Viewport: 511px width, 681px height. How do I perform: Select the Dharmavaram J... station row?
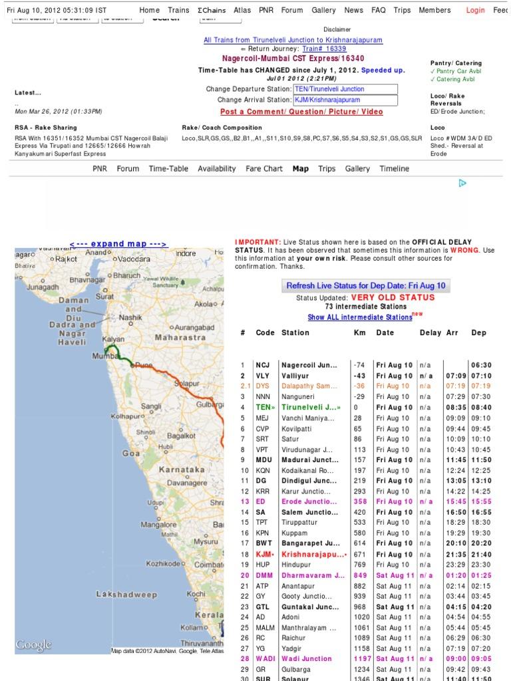[366, 575]
